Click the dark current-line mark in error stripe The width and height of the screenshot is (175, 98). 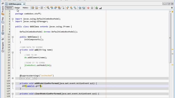pos(173,54)
